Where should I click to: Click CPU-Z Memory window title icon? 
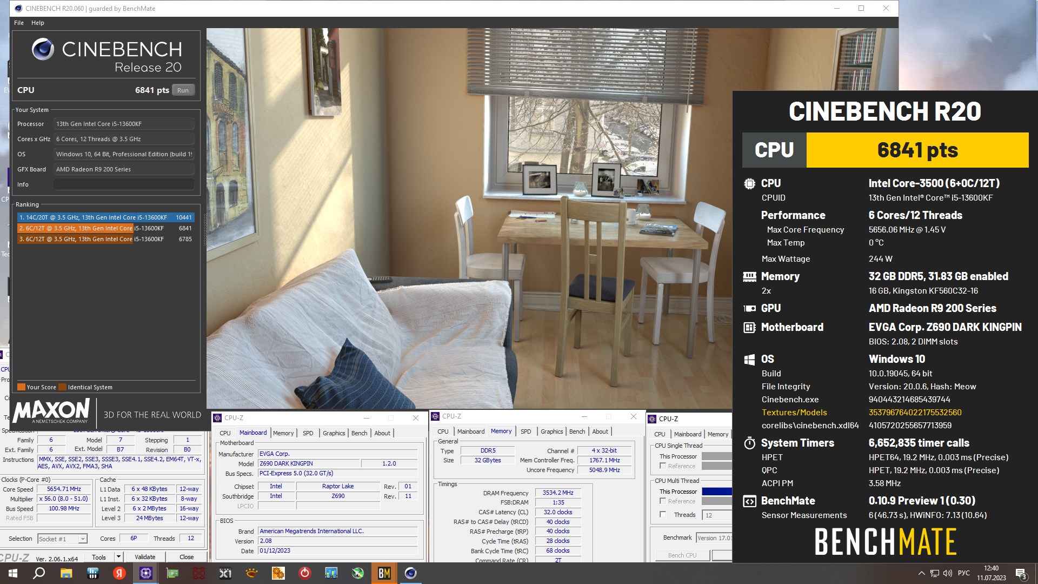(x=435, y=416)
